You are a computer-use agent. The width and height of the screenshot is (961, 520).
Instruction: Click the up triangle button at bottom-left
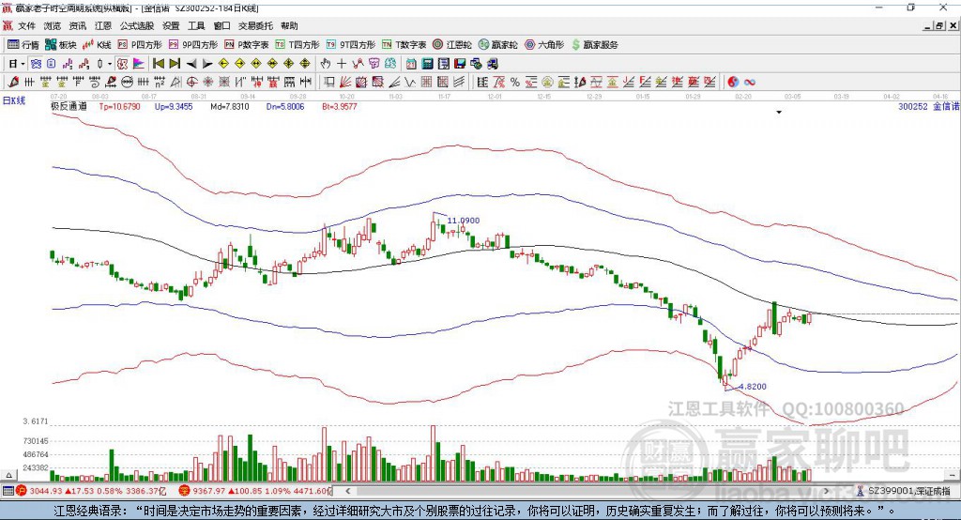click(8, 475)
